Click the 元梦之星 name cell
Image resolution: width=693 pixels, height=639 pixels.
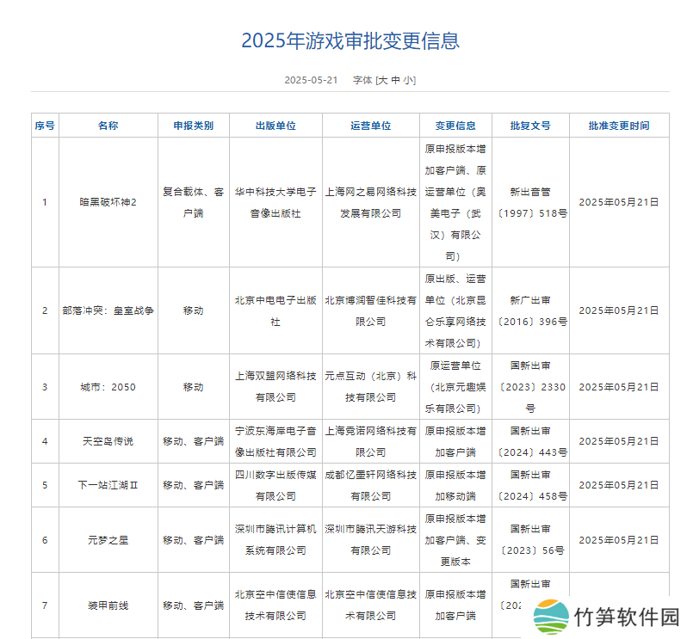click(x=108, y=540)
